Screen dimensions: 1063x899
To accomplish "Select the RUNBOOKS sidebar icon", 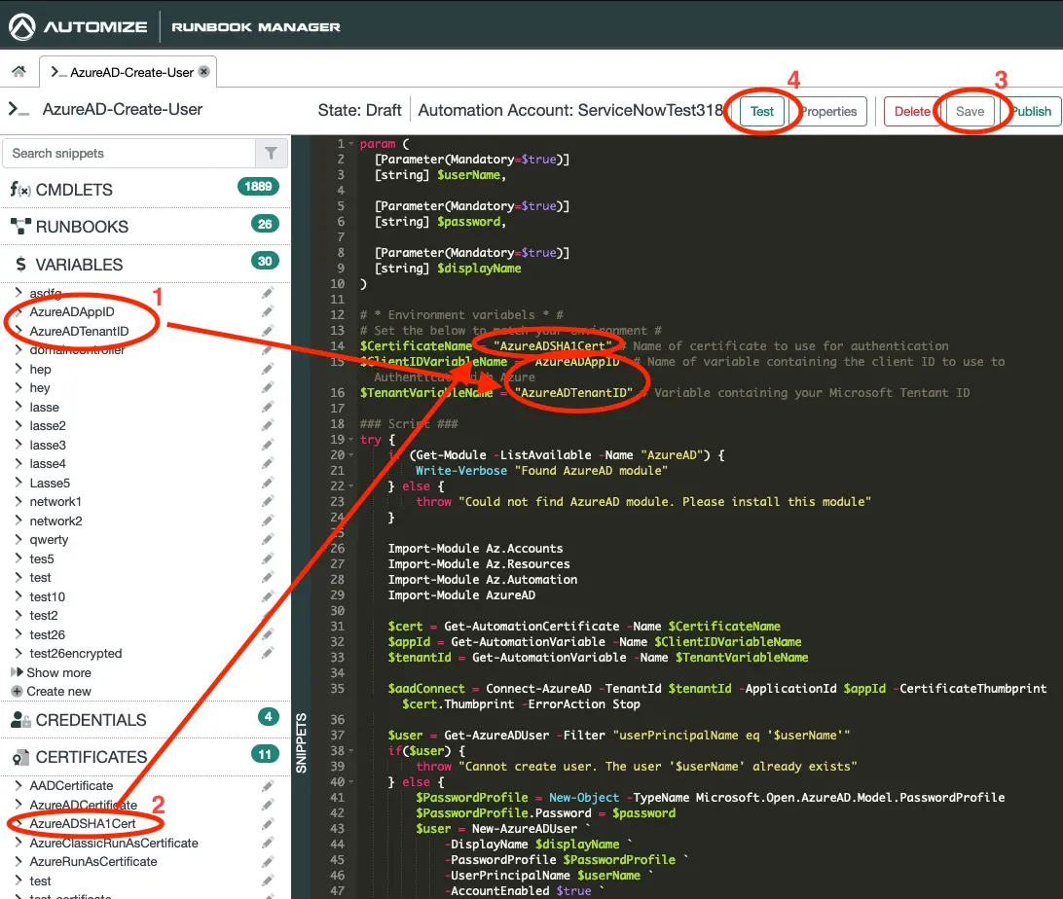I will pyautogui.click(x=20, y=226).
